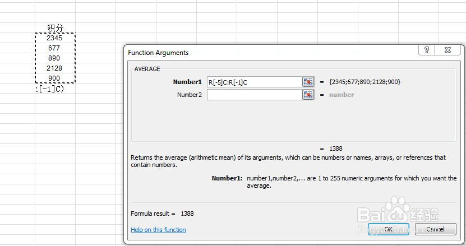Viewport: 466px width, 246px height.
Task: Click into the Number1 input field
Action: [255, 82]
